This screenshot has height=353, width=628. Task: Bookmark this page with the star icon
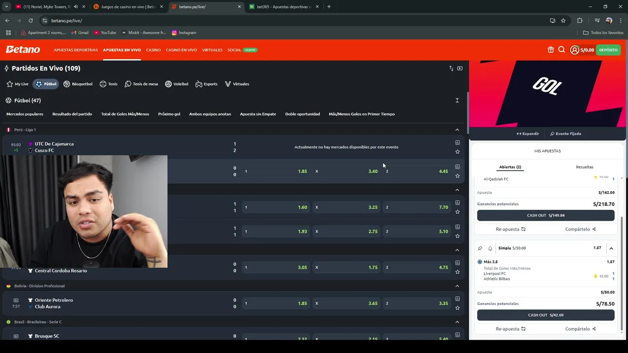(x=563, y=21)
